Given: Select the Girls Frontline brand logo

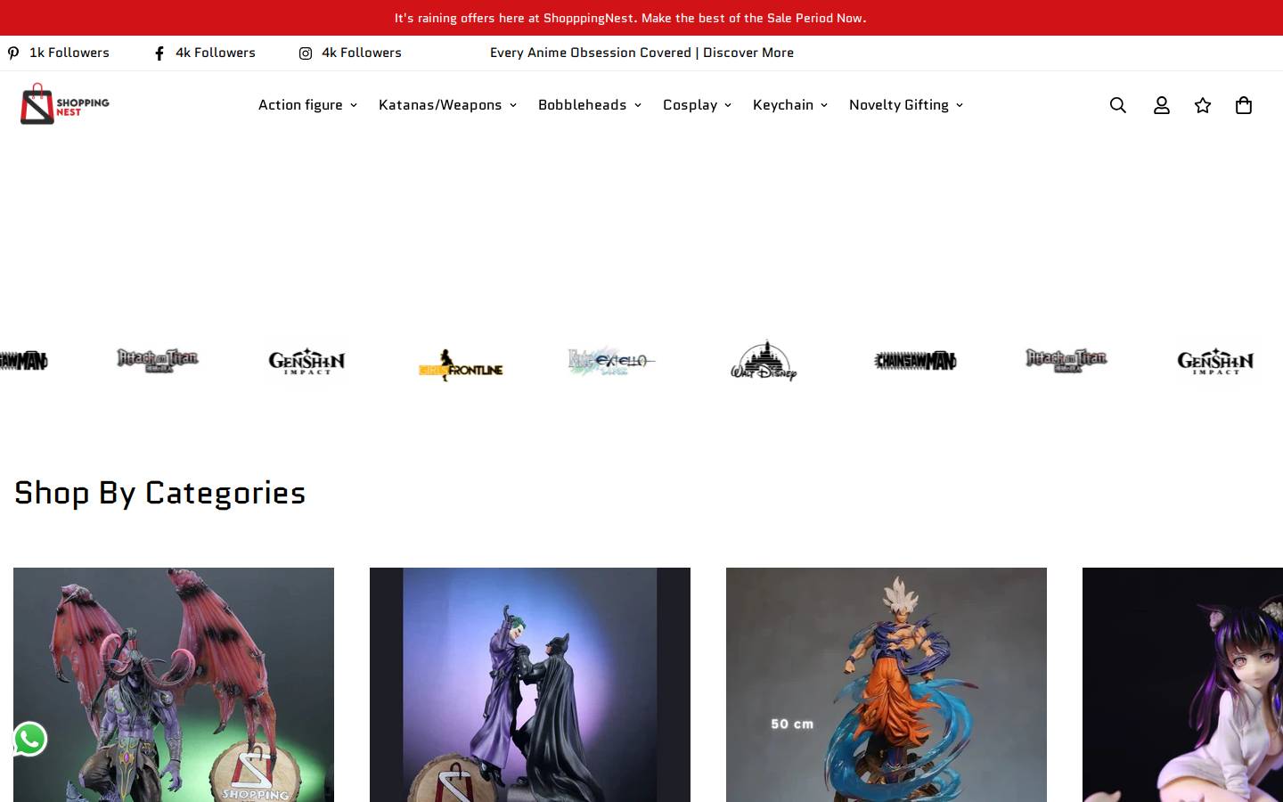Looking at the screenshot, I should [x=461, y=364].
